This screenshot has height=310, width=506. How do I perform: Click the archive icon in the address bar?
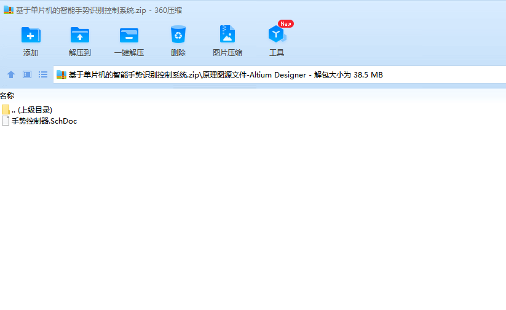(61, 75)
